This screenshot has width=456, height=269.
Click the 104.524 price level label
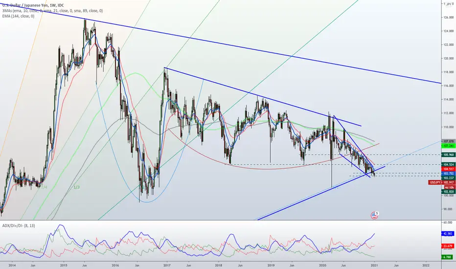pos(449,165)
